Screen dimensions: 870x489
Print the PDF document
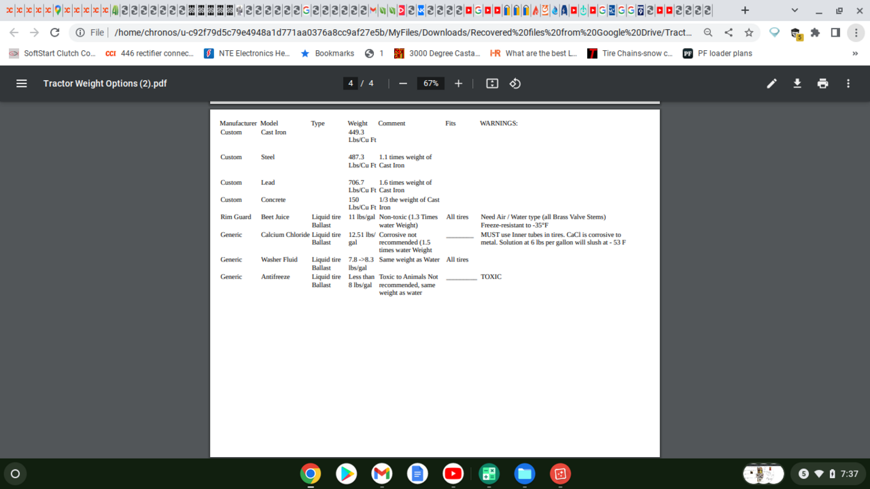(x=823, y=84)
